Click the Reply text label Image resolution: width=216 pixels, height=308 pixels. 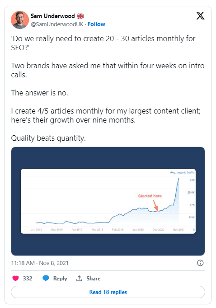[x=60, y=279]
